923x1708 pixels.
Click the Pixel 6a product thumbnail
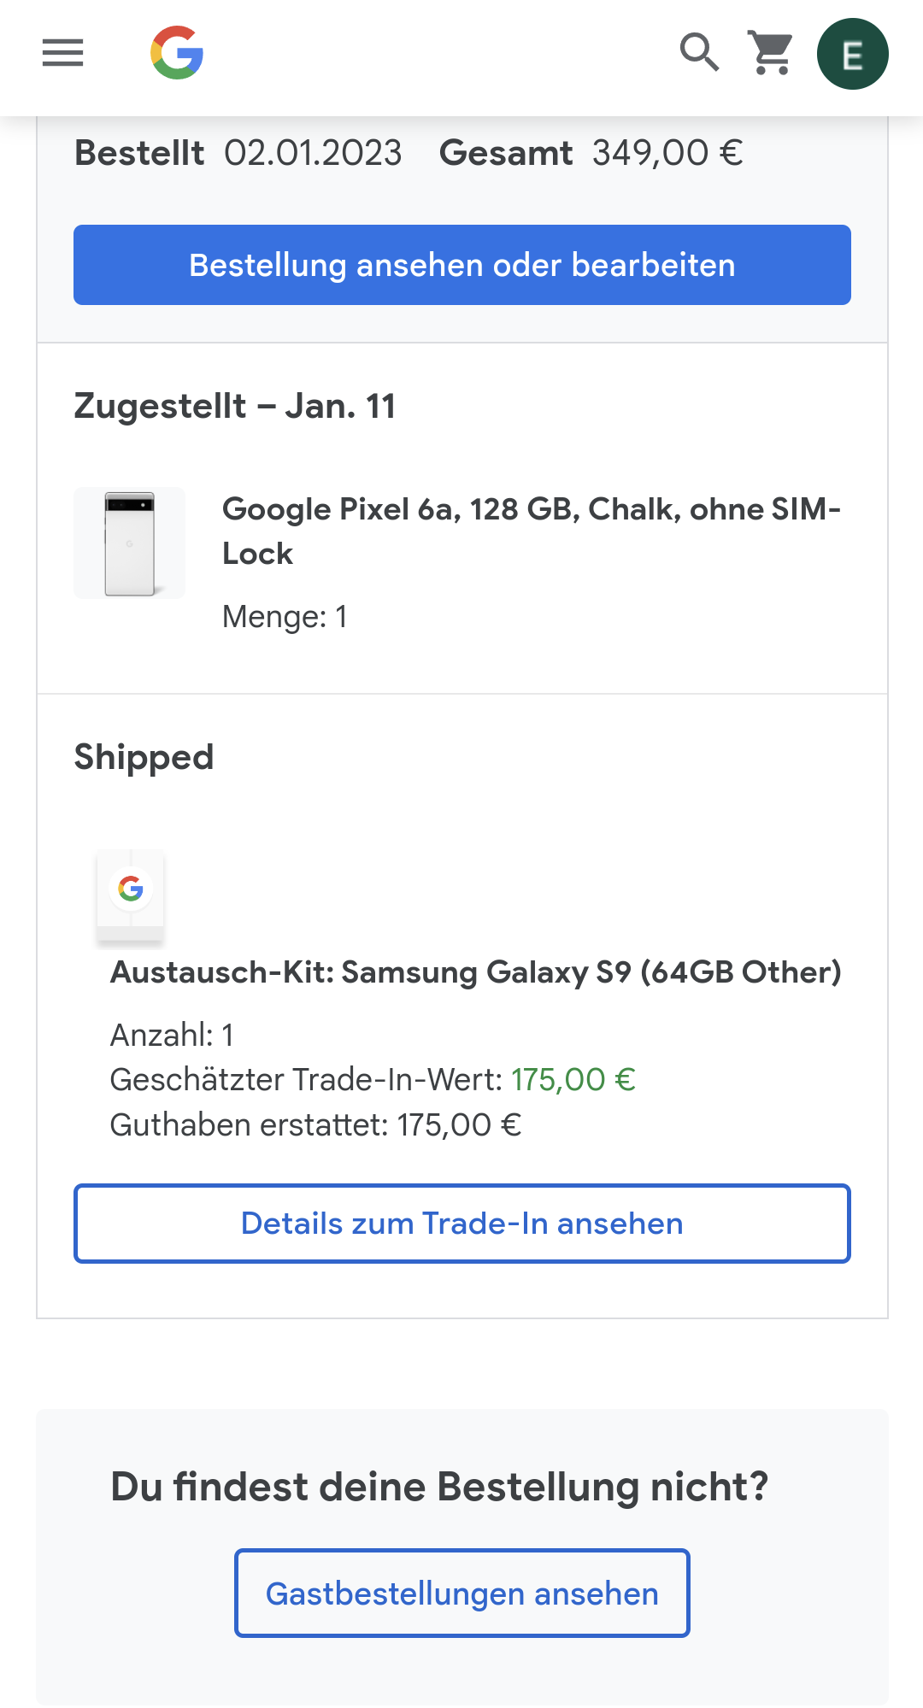coord(130,543)
